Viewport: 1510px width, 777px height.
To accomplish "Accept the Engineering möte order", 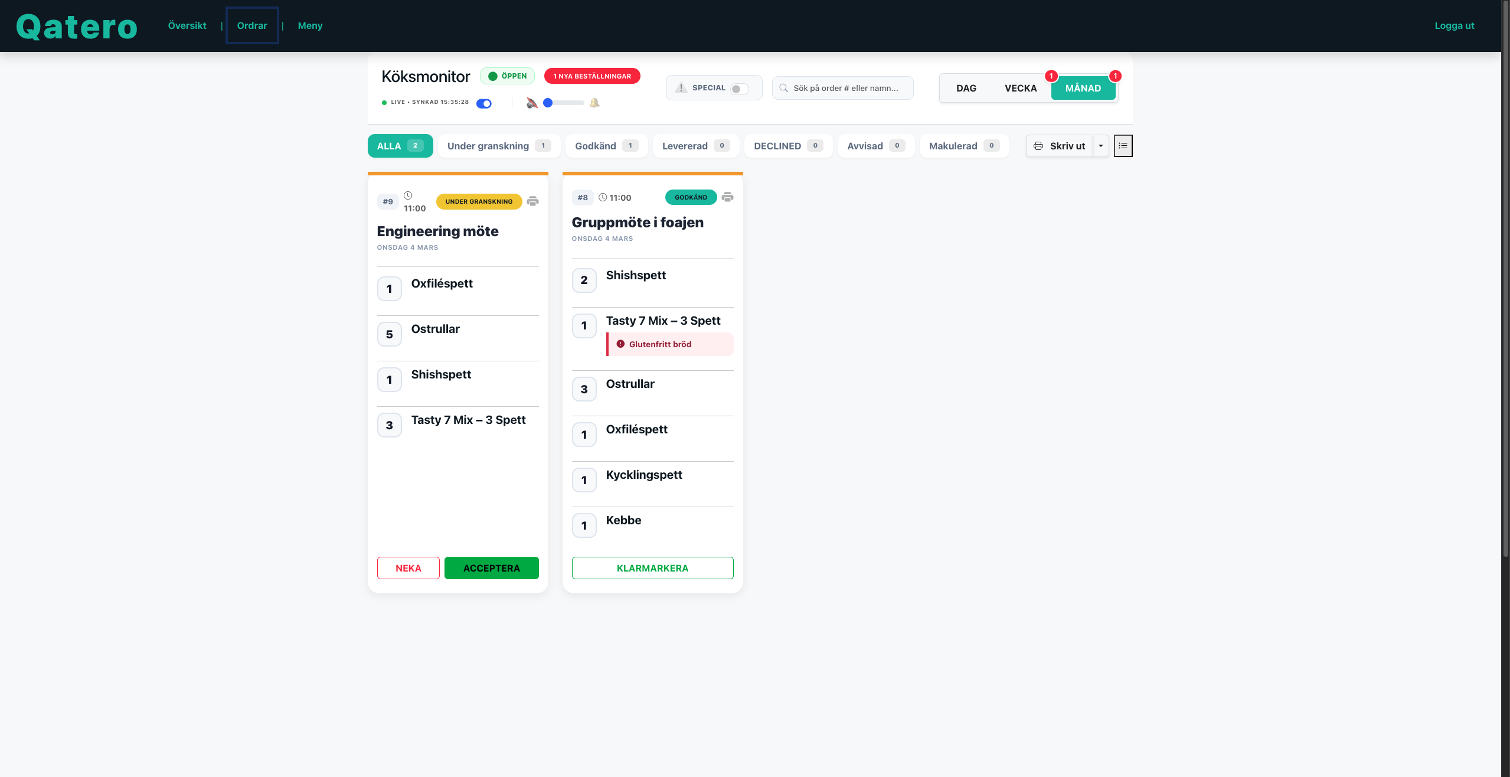I will [491, 568].
